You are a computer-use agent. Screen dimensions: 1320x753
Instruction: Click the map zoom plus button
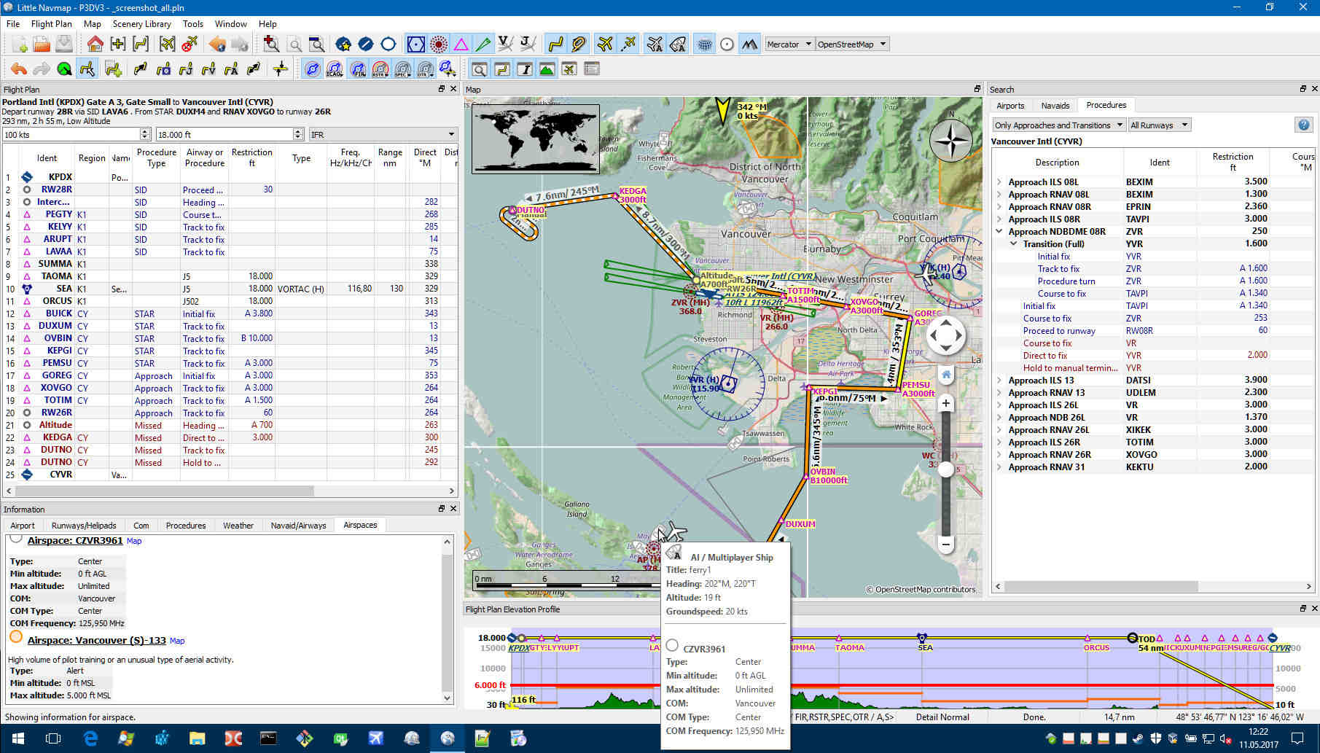tap(946, 404)
